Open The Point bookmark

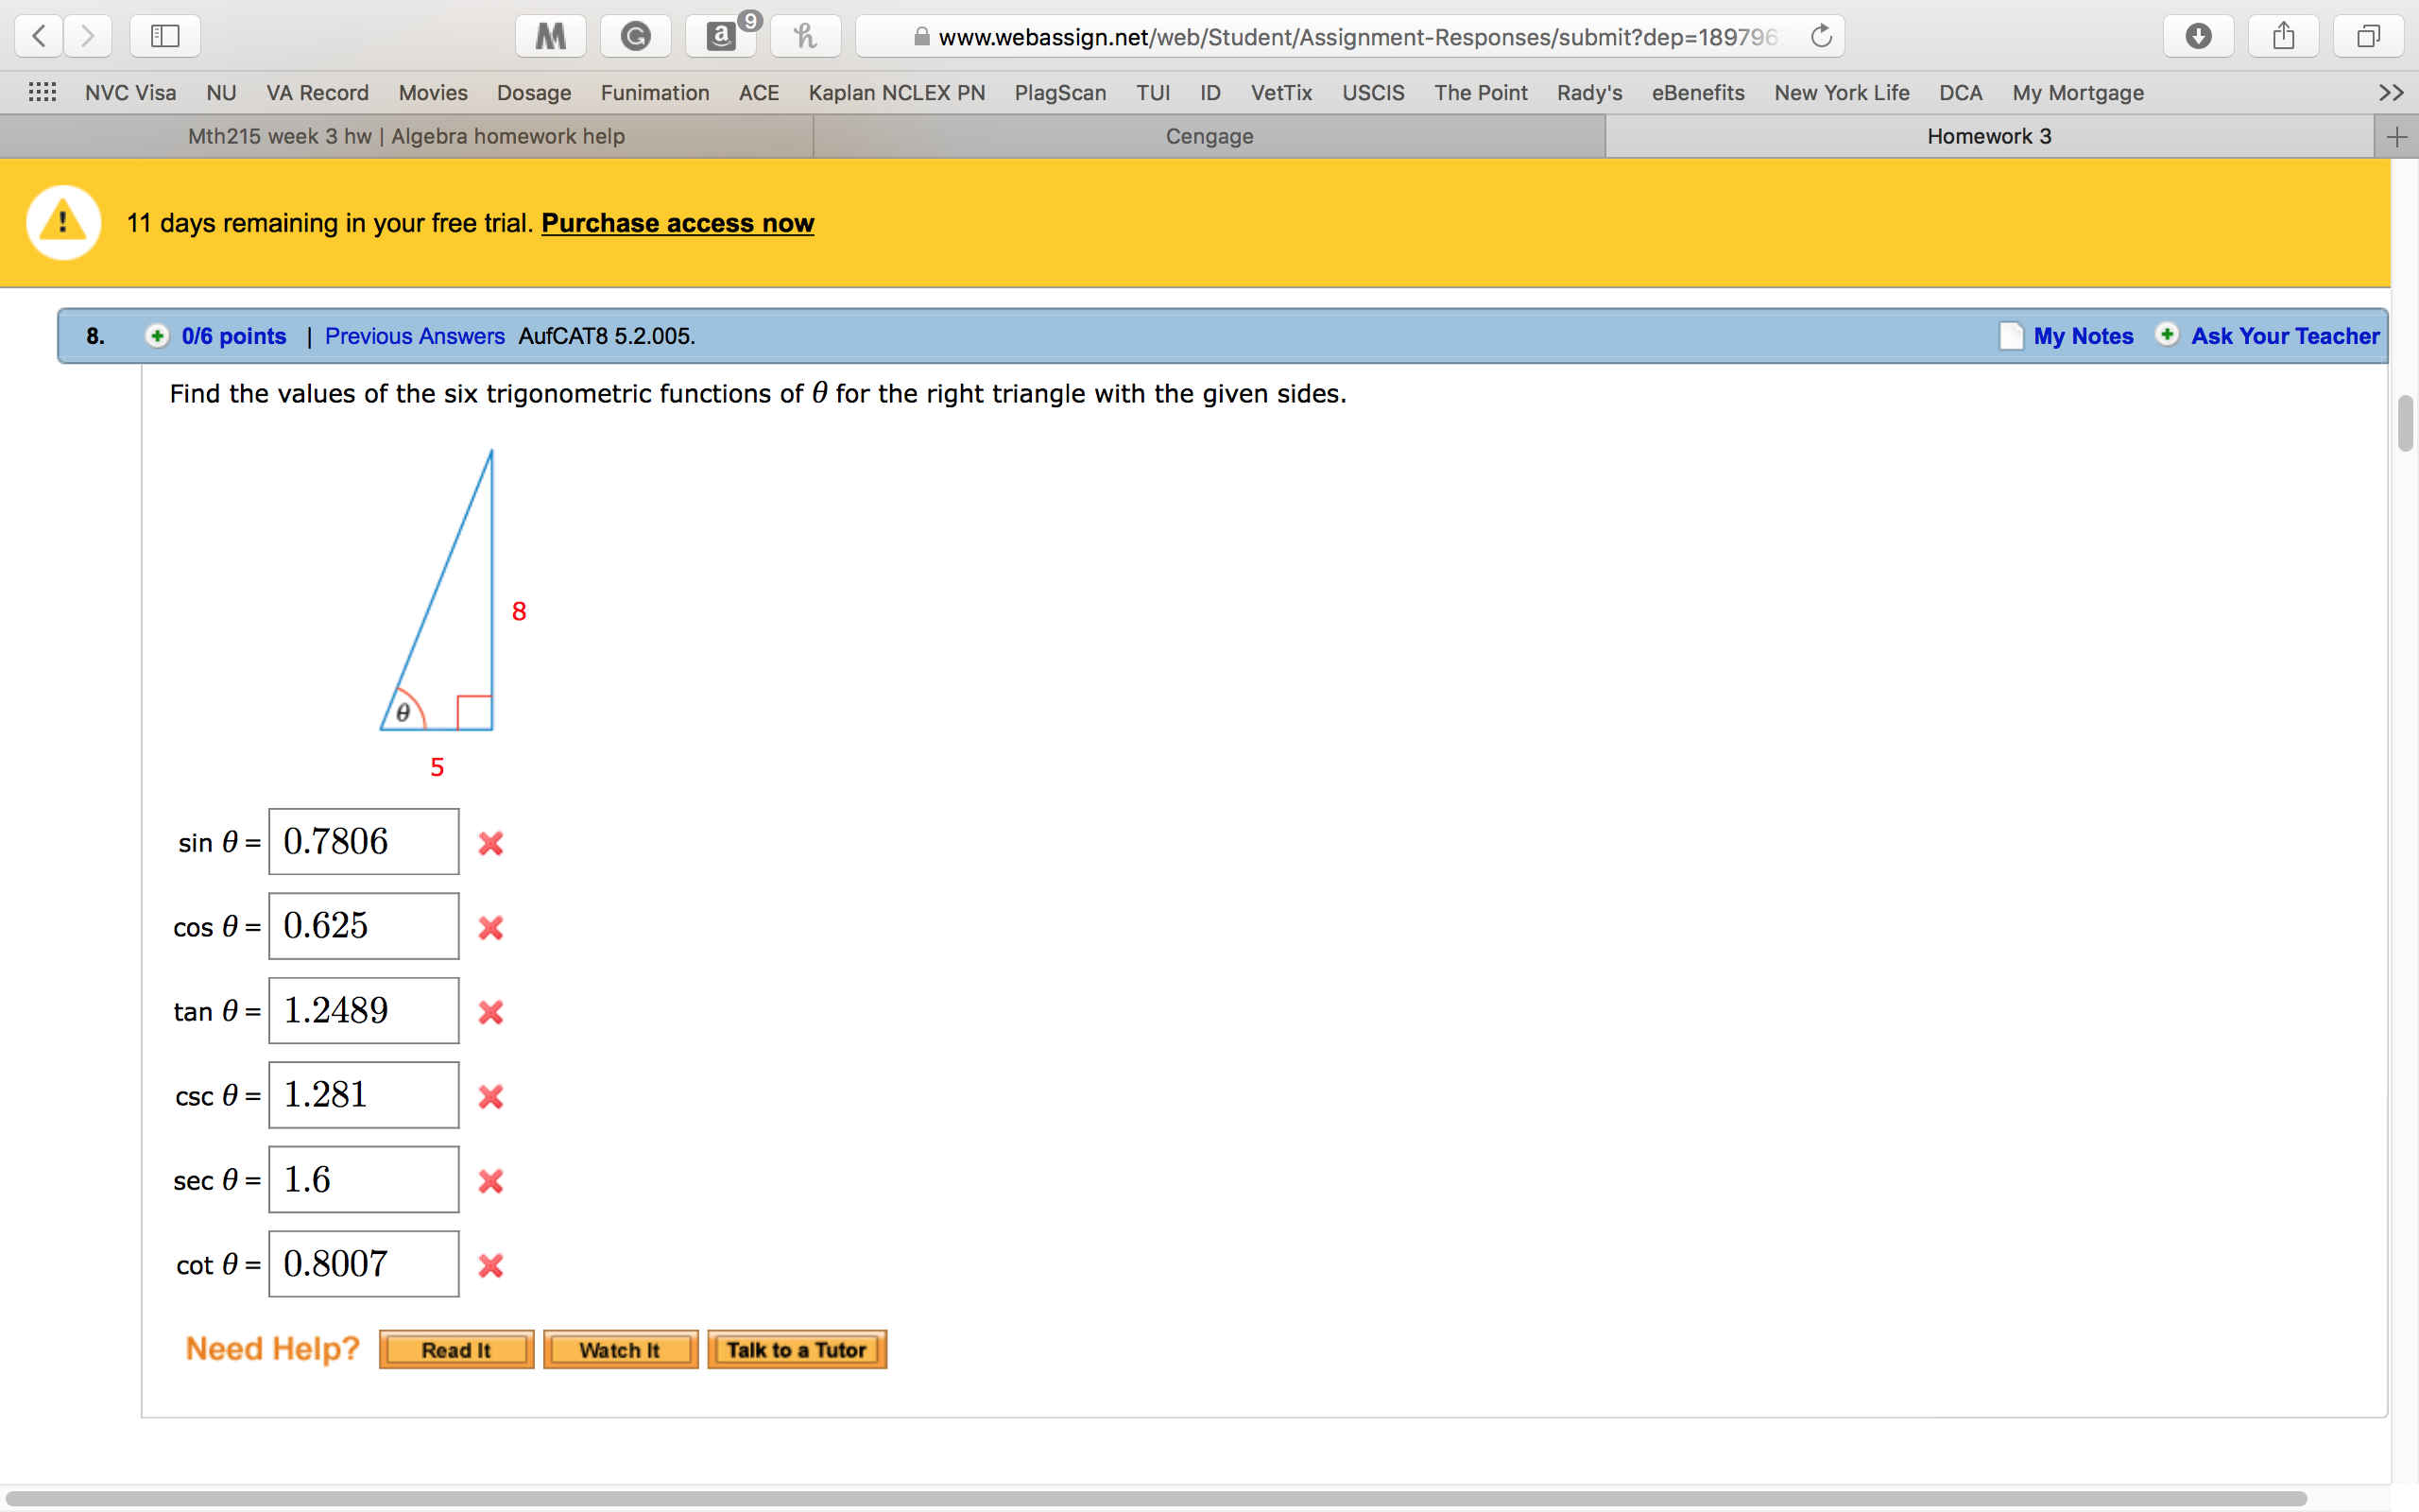(x=1481, y=93)
